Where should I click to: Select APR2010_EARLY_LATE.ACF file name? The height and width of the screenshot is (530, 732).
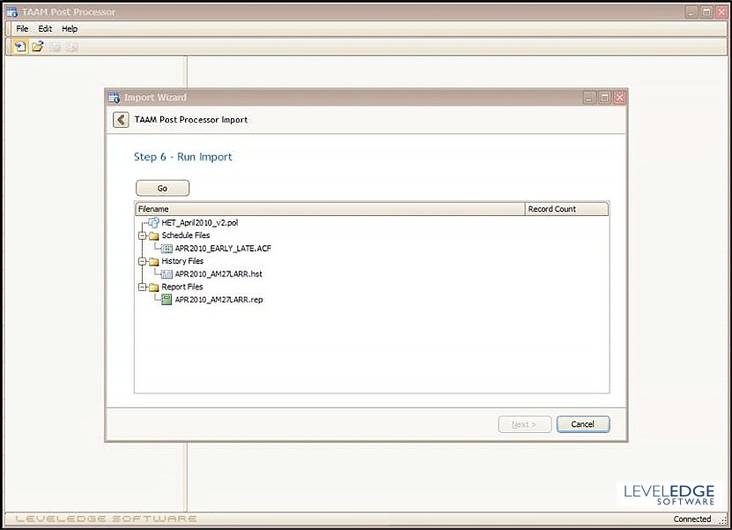(x=223, y=248)
